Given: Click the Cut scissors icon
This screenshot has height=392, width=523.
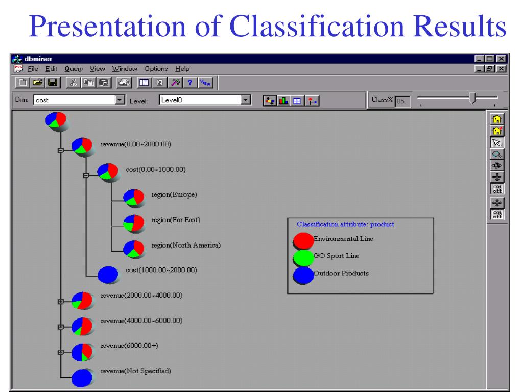Looking at the screenshot, I should pos(73,82).
